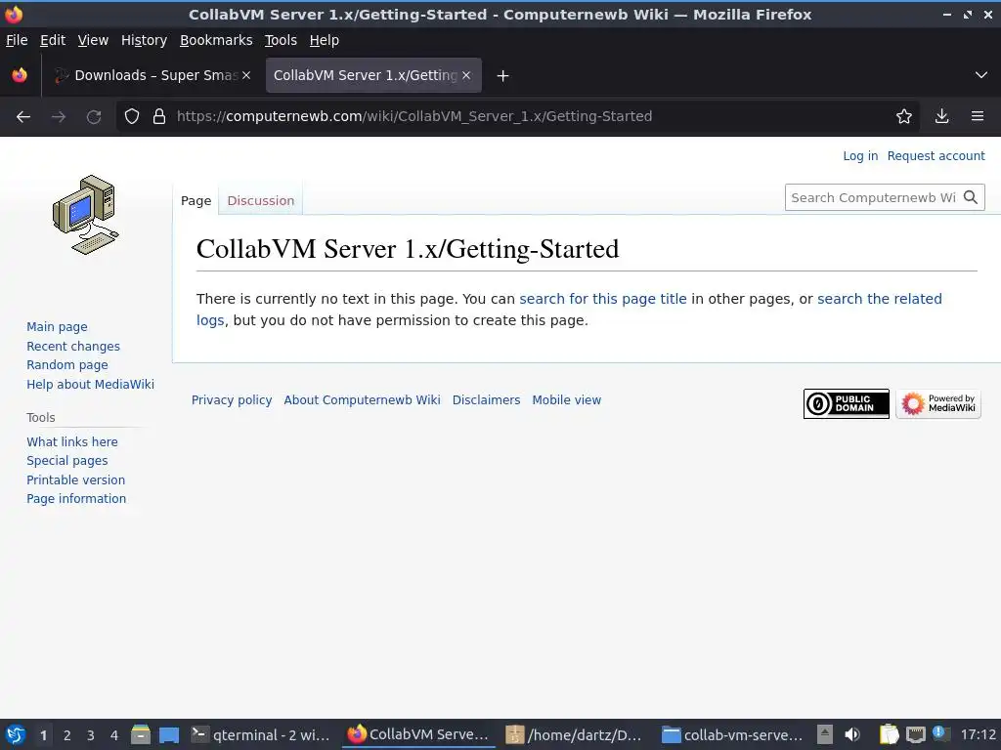Open Help about MediaWiki link

pyautogui.click(x=90, y=384)
